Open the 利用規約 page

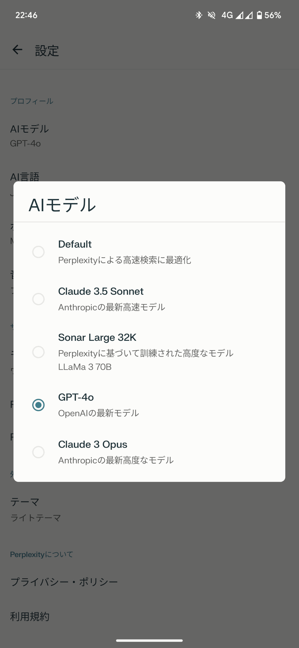point(30,616)
